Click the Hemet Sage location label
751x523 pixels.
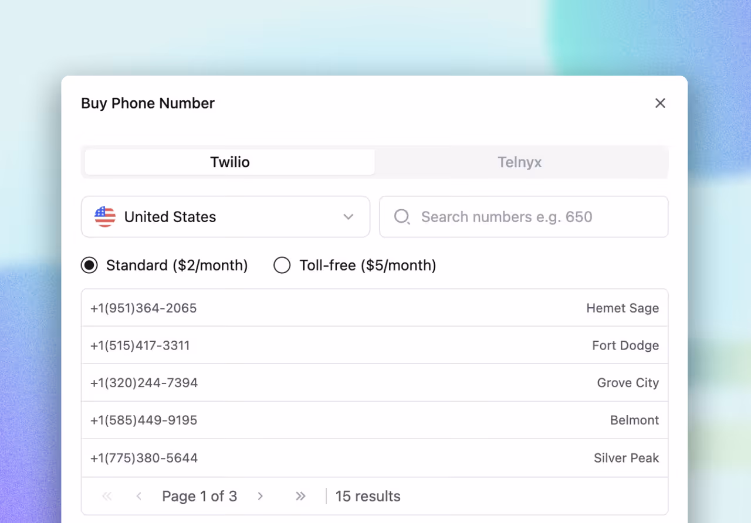[x=623, y=308]
